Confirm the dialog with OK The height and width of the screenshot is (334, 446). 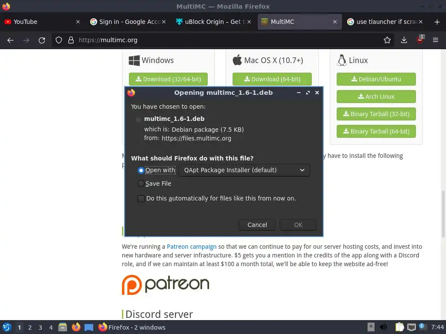pos(298,225)
